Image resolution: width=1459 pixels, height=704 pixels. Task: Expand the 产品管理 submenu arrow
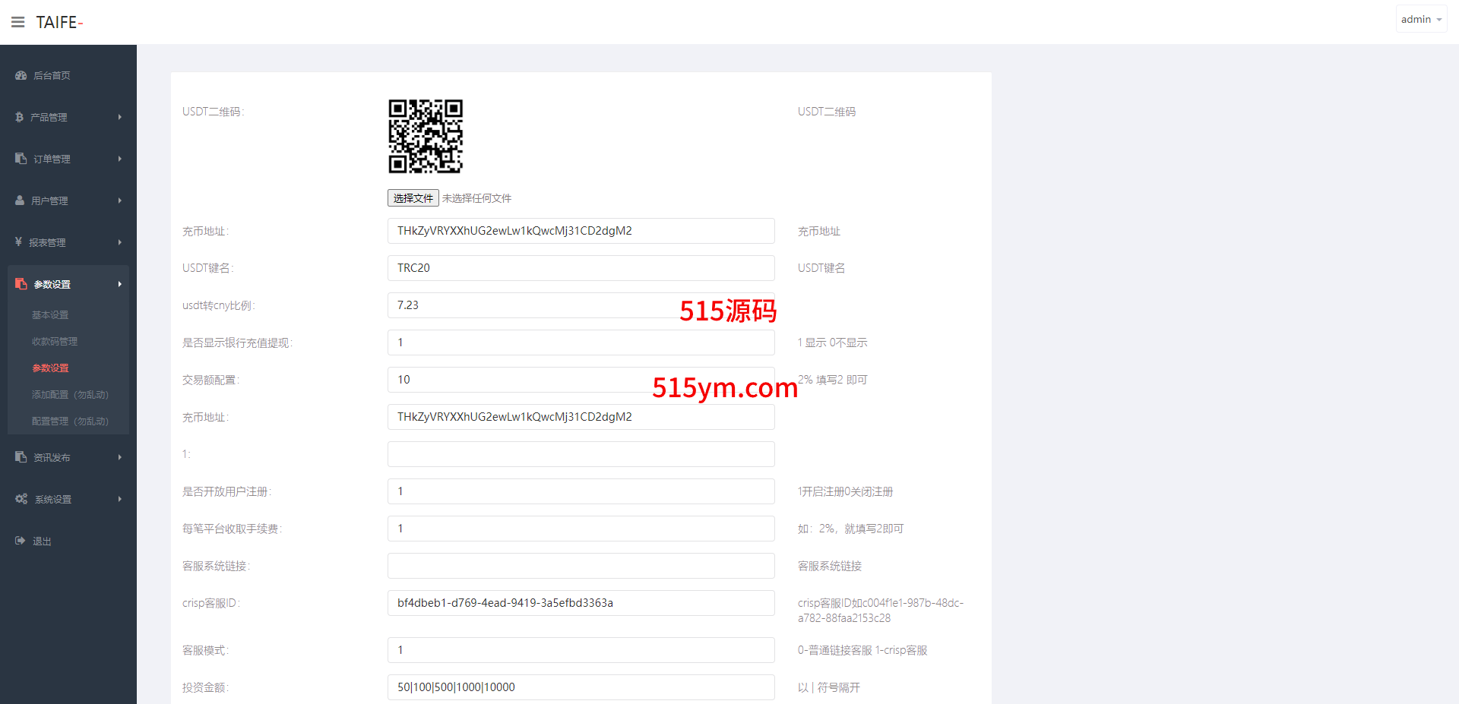coord(120,117)
